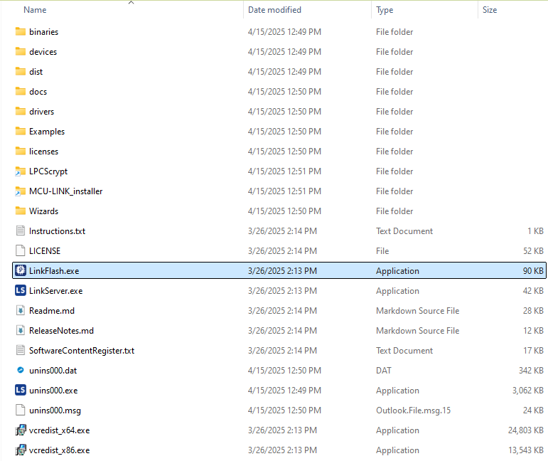Click the vcredist_x64.exe installer icon
Screen dimensions: 548x461
pos(20,430)
